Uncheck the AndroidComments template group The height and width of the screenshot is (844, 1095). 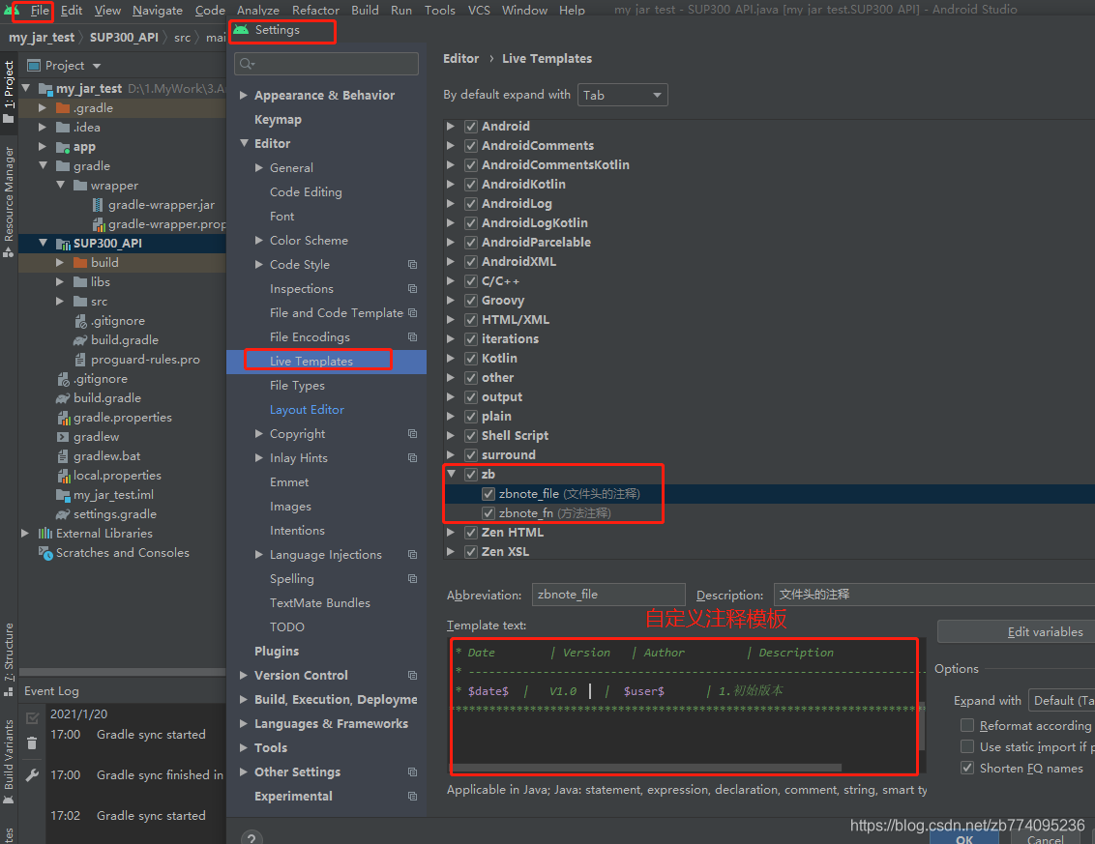point(471,146)
